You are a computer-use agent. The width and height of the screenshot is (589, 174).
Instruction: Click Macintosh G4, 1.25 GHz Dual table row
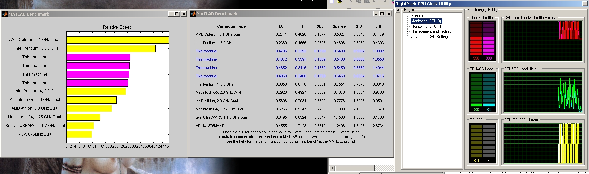pos(290,109)
